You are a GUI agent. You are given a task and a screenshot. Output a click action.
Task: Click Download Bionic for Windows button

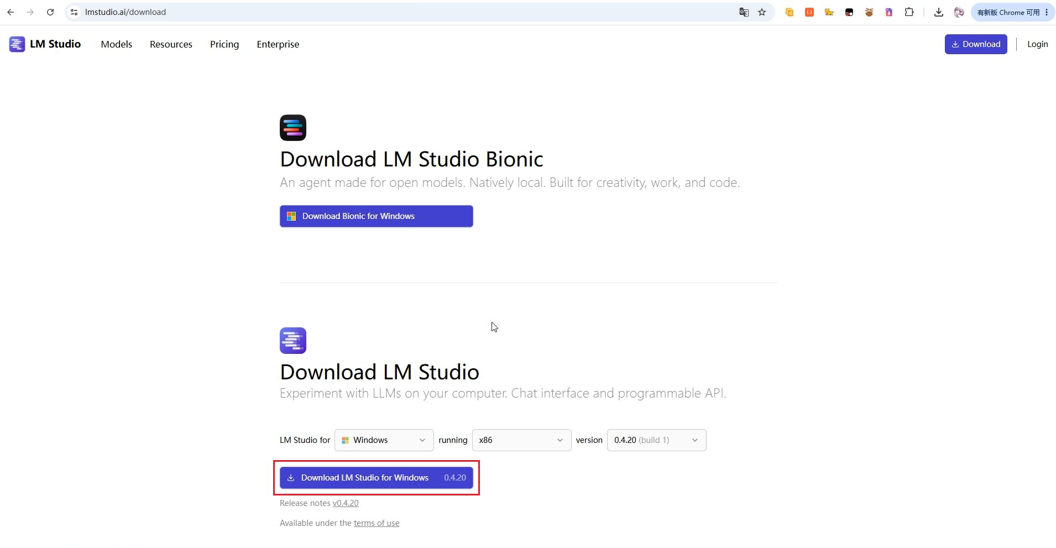(377, 216)
